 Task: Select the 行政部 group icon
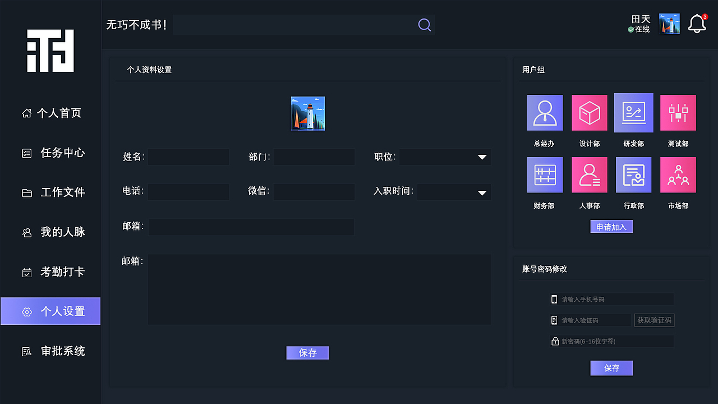[633, 175]
